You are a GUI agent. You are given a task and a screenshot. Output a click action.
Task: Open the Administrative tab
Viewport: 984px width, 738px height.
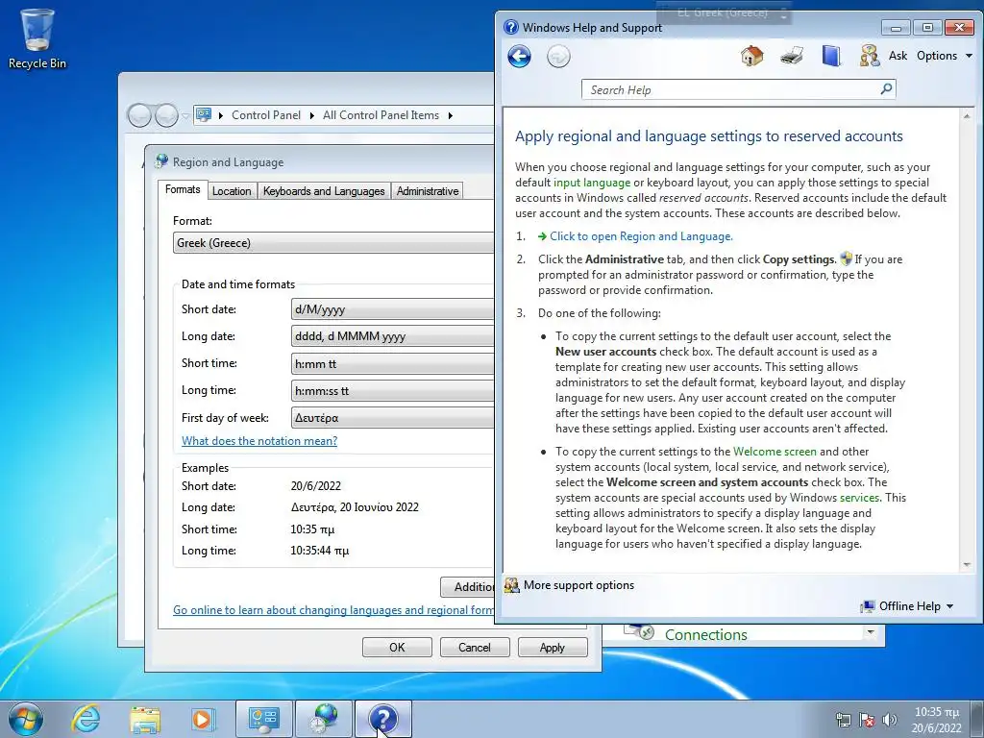428,191
